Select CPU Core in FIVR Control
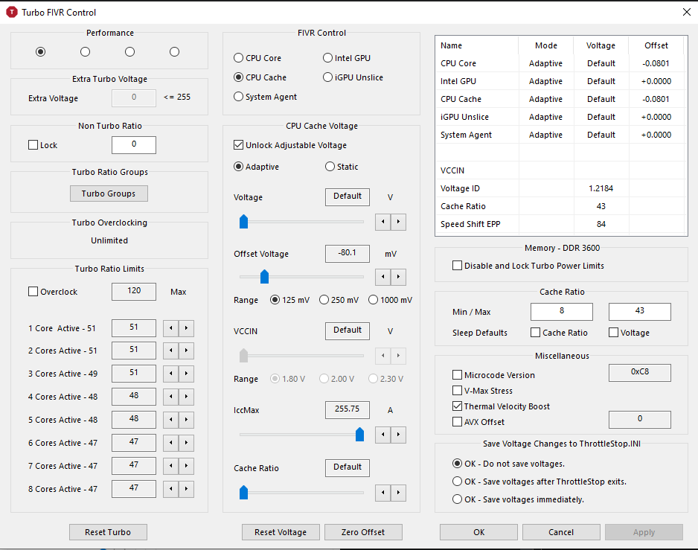This screenshot has height=550, width=698. click(x=239, y=58)
